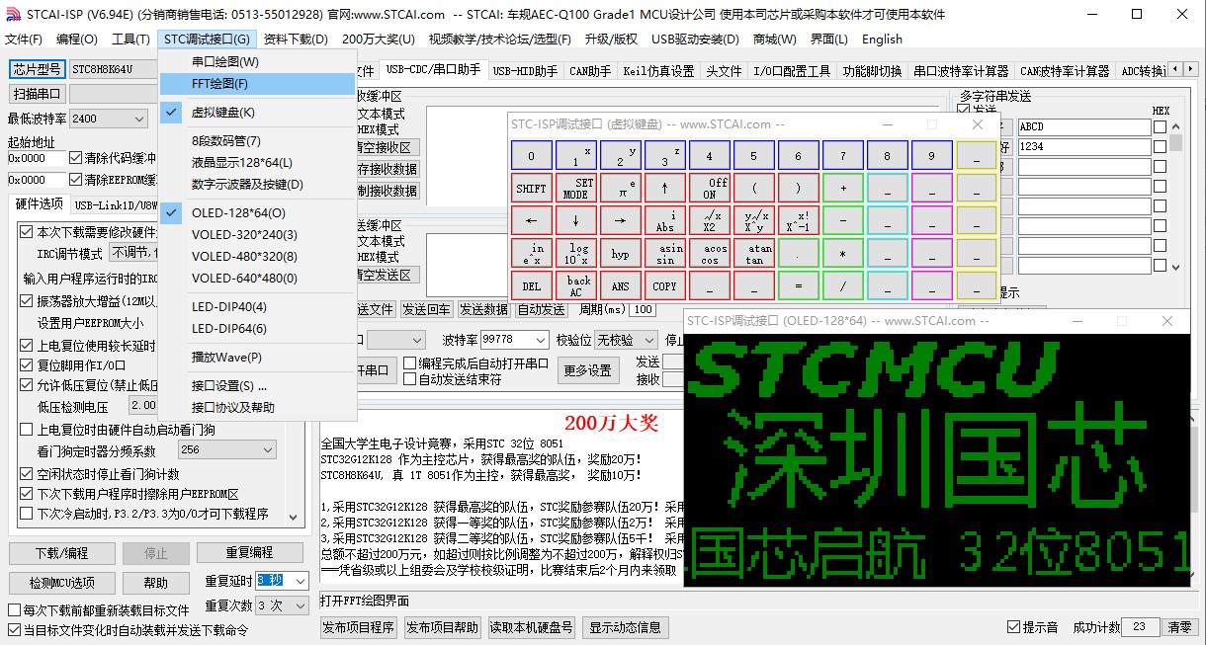
Task: Click the COPY virtual key
Action: coord(664,285)
